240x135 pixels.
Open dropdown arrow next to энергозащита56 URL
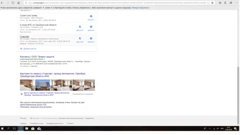pos(45,59)
